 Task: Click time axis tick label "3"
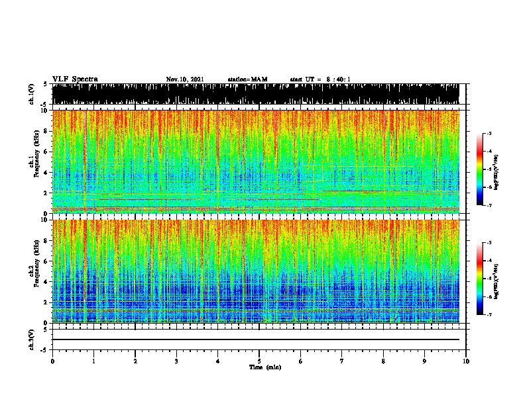point(176,361)
